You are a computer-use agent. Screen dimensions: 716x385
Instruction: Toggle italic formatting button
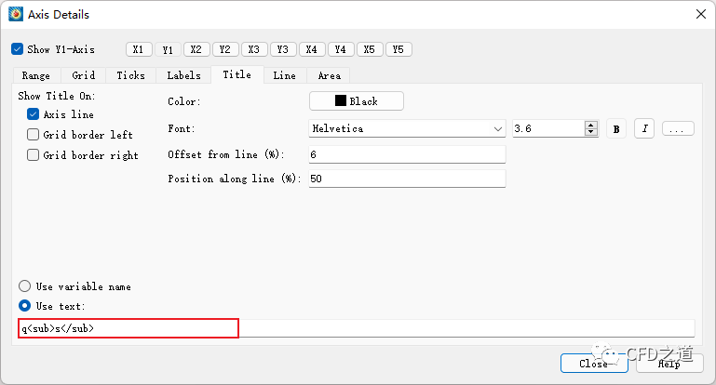click(644, 129)
